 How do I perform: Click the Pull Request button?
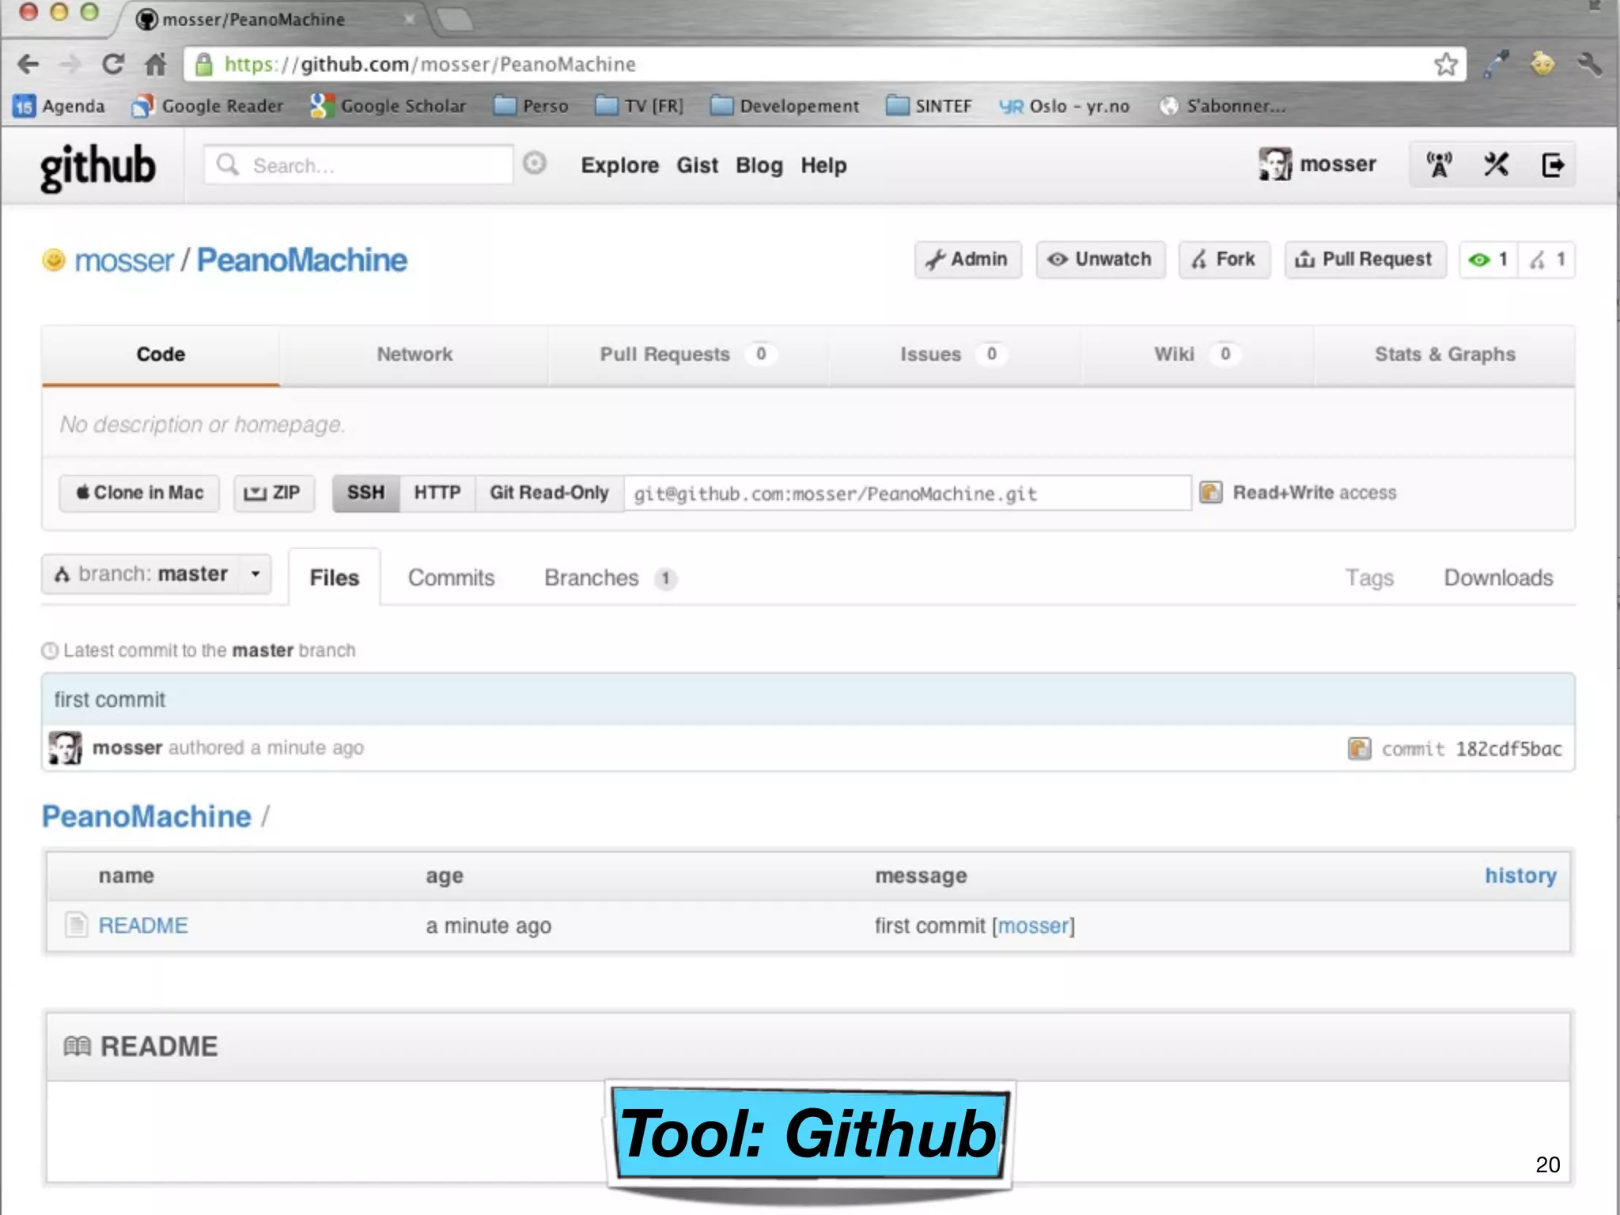coord(1365,259)
